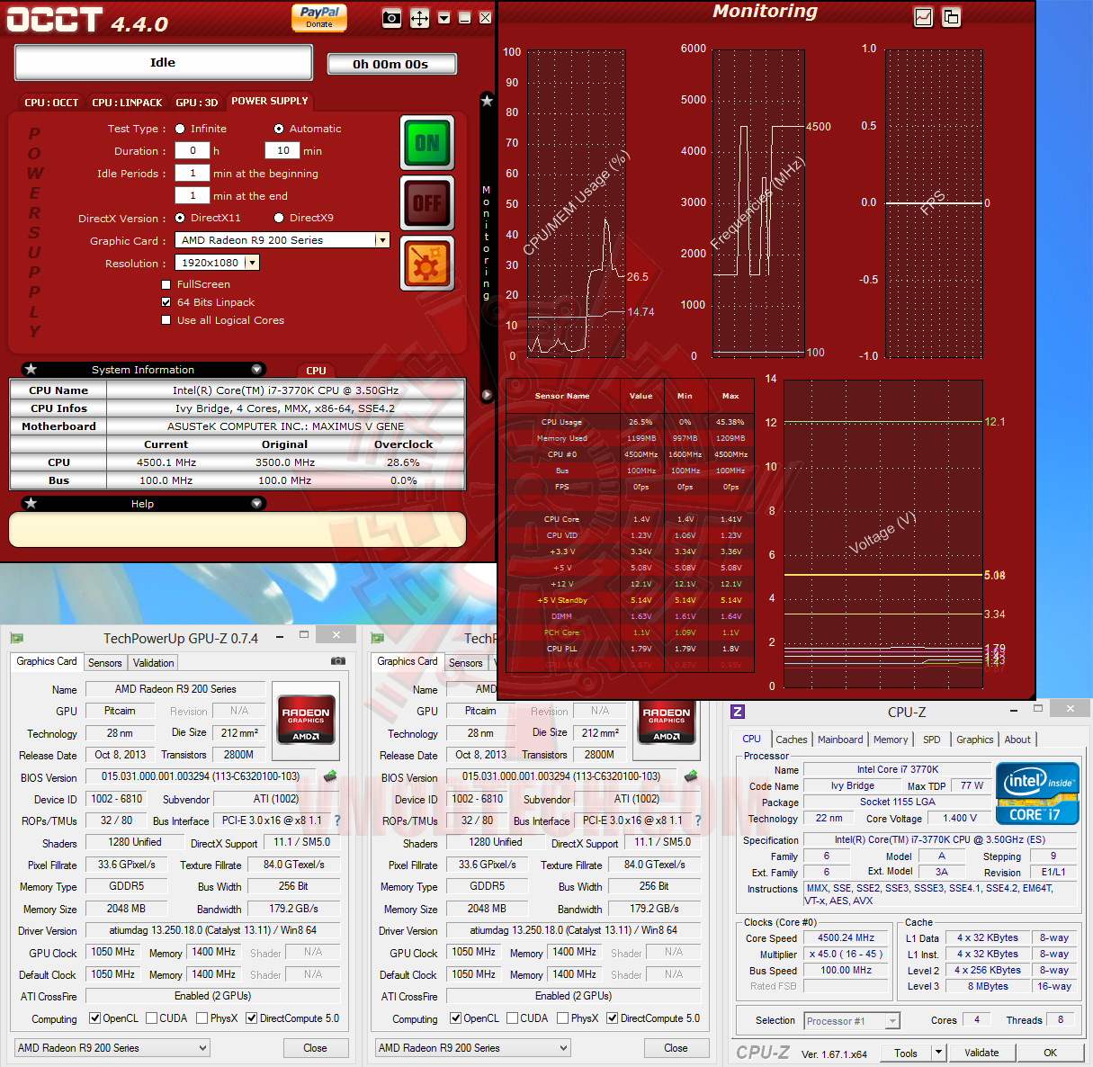Take an OCCT screenshot with camera icon
Screen dimensions: 1093x1067
[x=391, y=18]
